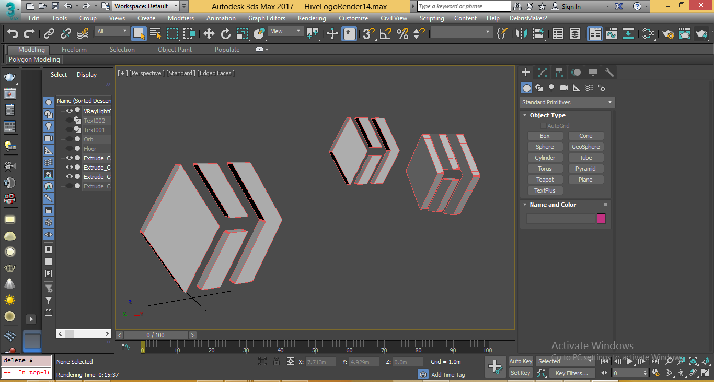Open the Key Filters dialog button

point(572,373)
